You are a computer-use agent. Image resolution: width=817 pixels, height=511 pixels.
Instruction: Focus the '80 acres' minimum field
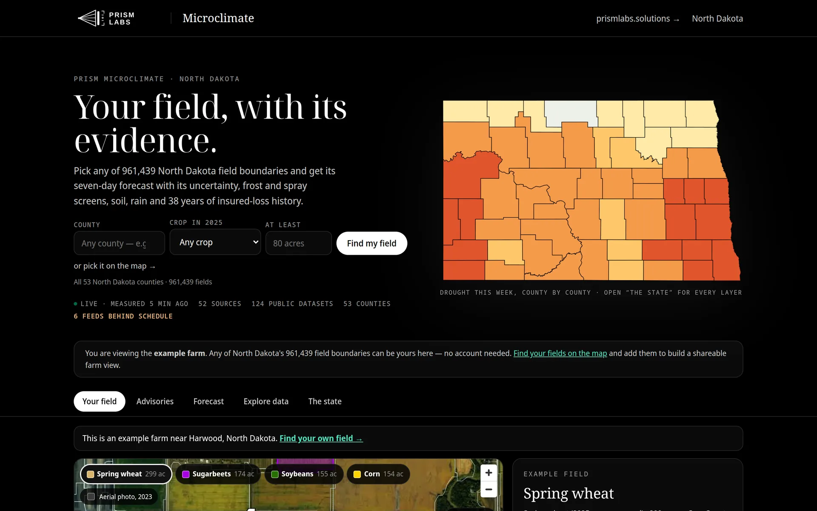point(299,243)
